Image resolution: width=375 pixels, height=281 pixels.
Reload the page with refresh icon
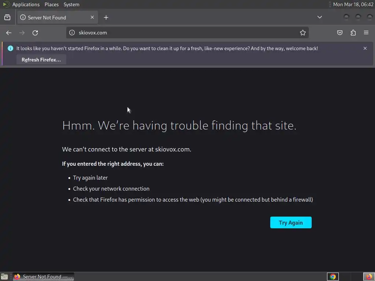tap(35, 33)
